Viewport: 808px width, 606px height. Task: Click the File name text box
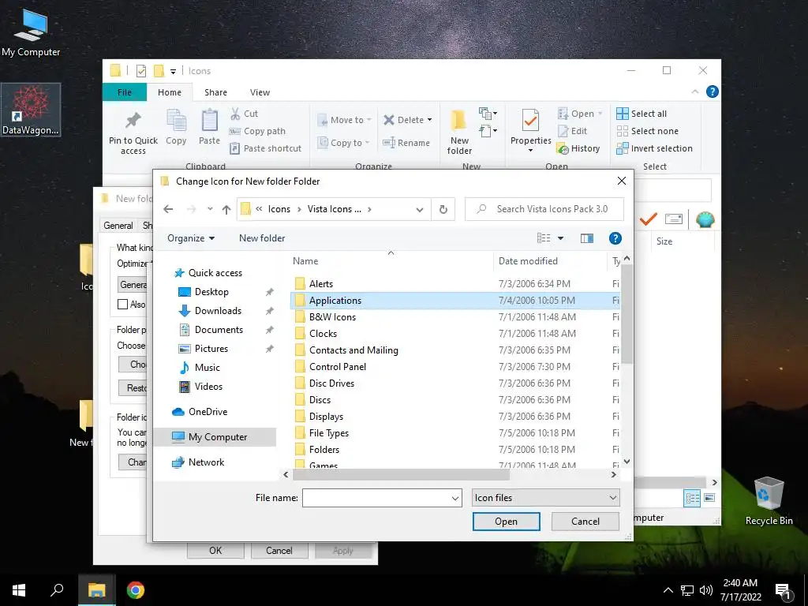pos(376,498)
